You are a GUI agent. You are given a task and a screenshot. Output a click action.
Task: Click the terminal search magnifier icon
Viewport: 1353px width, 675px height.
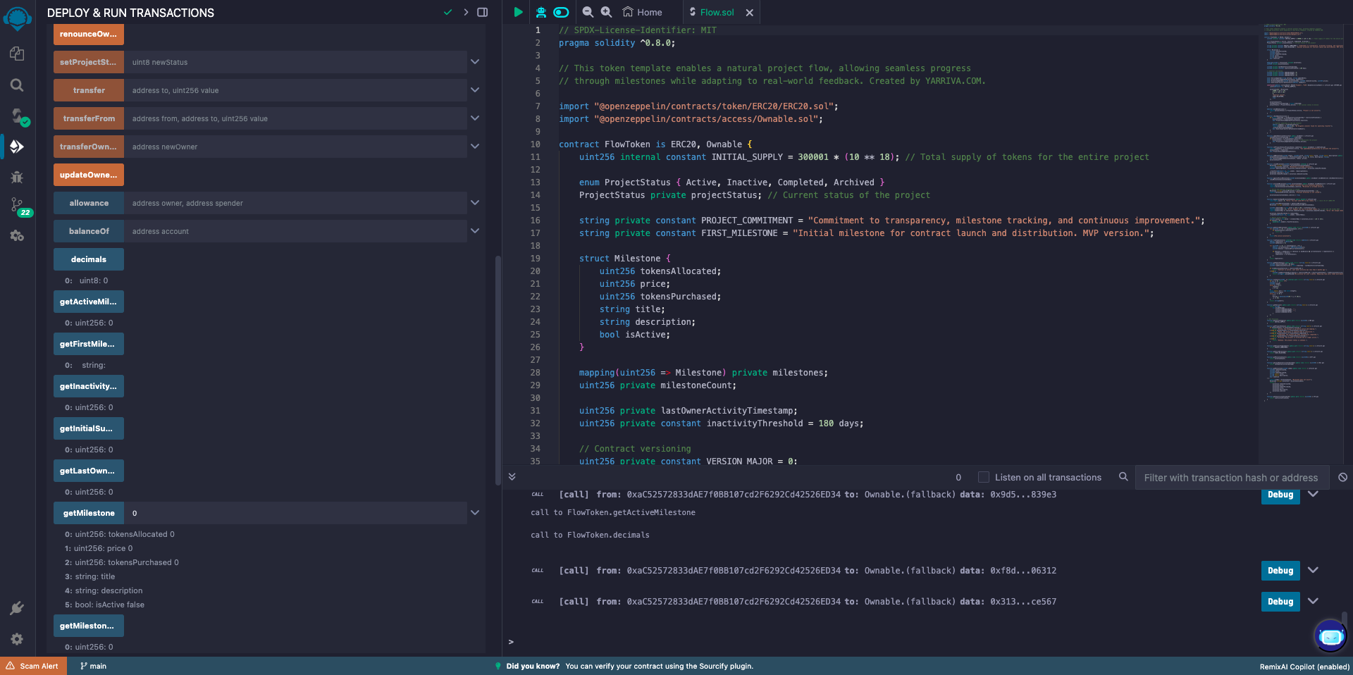[x=1123, y=477]
